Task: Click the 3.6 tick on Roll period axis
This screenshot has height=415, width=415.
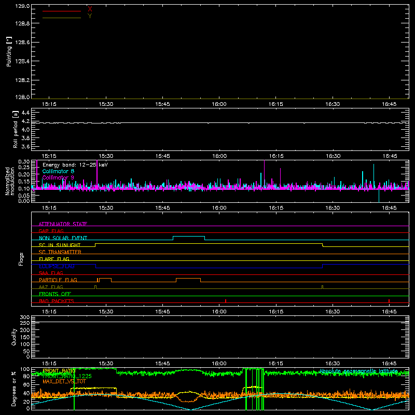Action: point(25,147)
